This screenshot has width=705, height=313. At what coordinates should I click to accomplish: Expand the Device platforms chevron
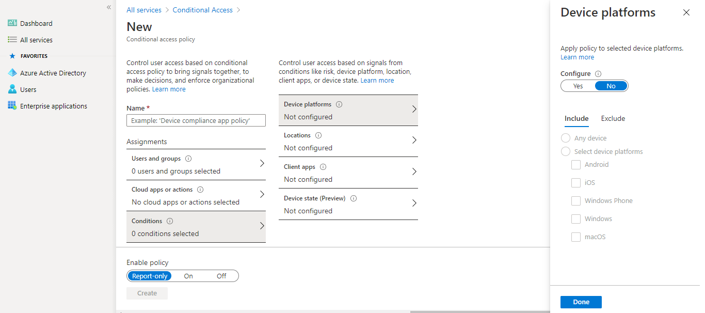(x=414, y=109)
